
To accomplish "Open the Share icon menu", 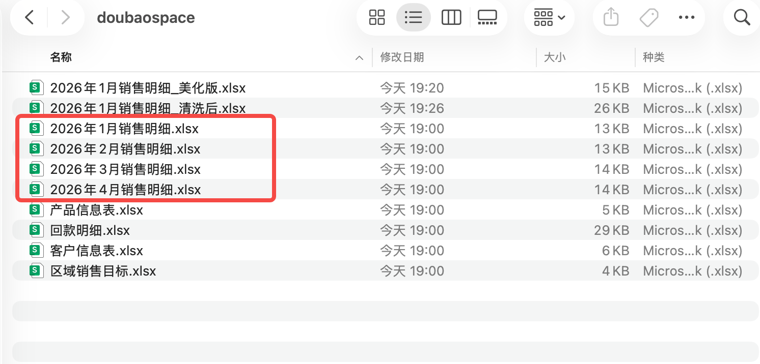I will point(611,18).
